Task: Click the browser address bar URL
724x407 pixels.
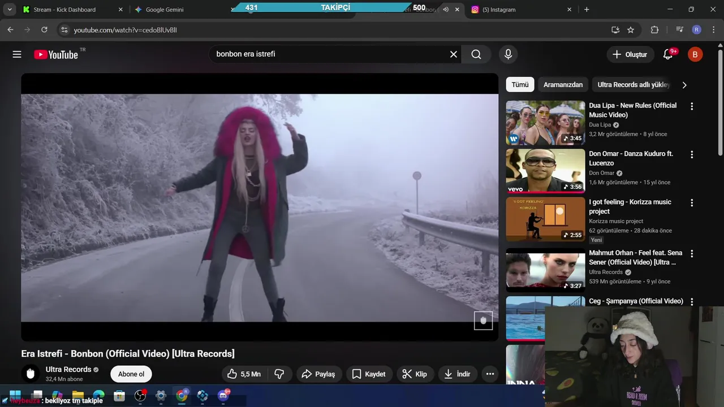Action: (125, 30)
